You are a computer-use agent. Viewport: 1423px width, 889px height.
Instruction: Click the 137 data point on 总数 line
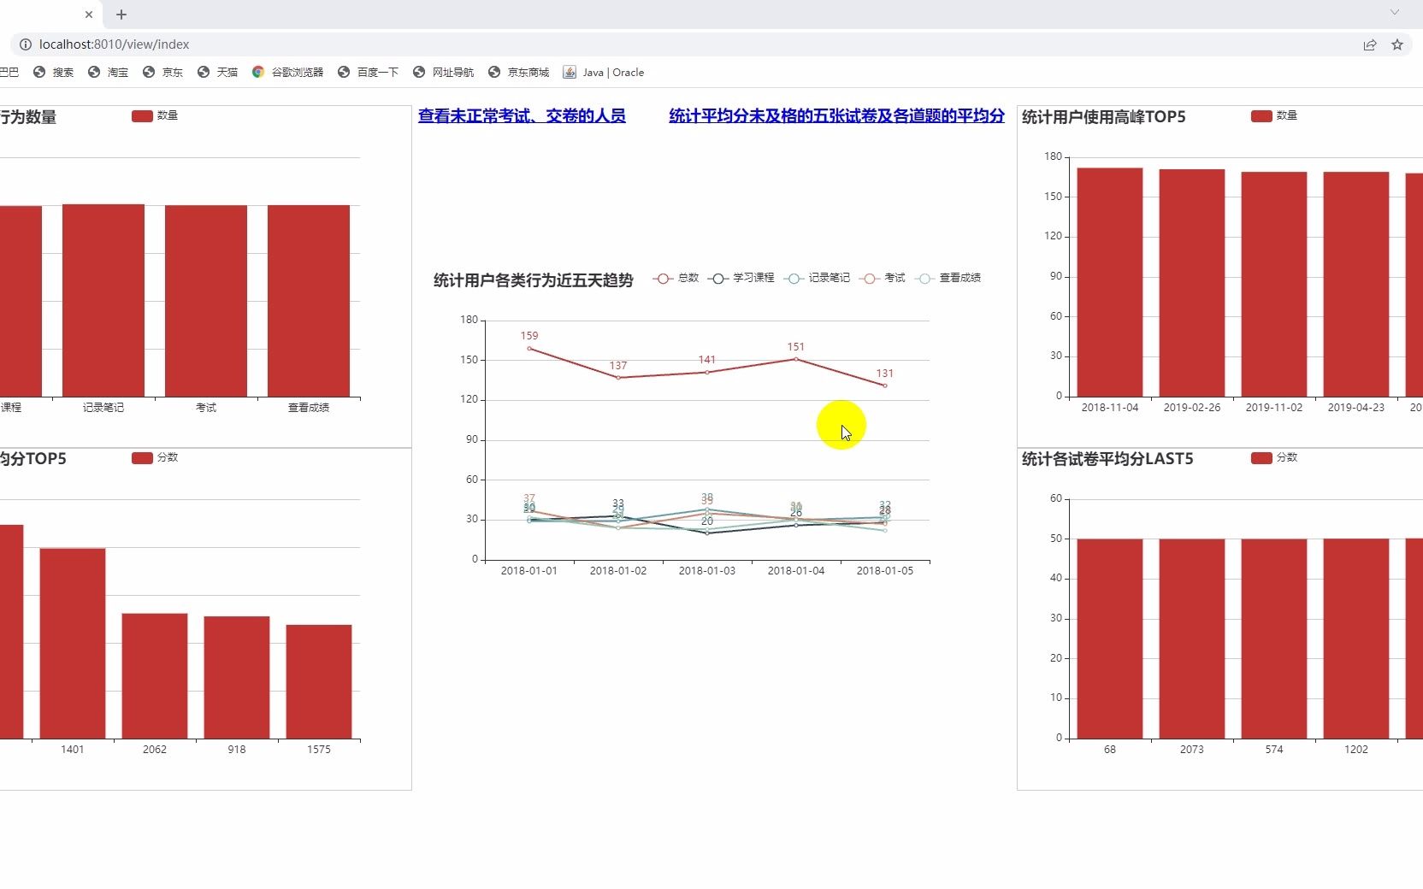[x=618, y=378]
